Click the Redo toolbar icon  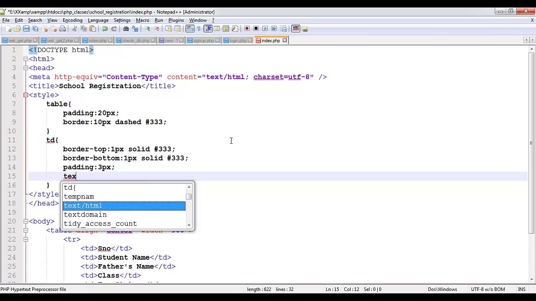click(114, 29)
